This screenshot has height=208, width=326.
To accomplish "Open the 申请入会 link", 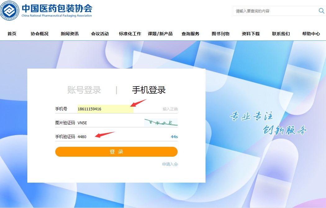I will (x=170, y=164).
